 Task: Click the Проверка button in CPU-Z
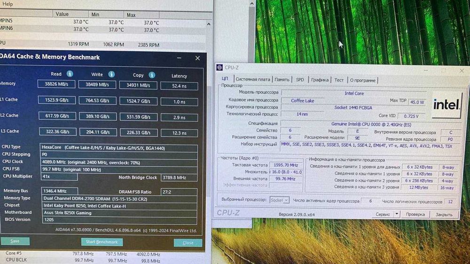tap(415, 214)
